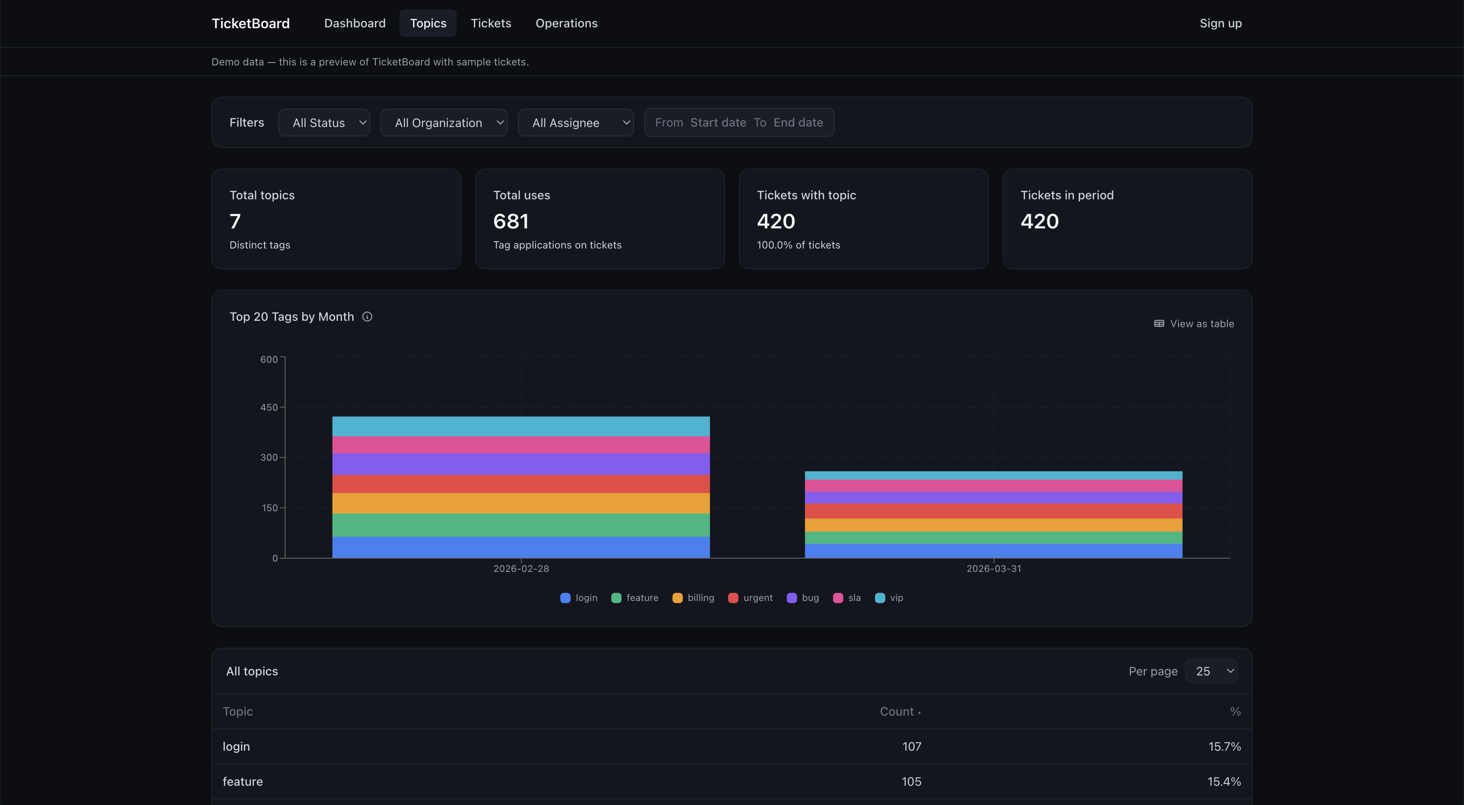Change Per page 25 selector
Viewport: 1464px width, 805px height.
(x=1211, y=671)
